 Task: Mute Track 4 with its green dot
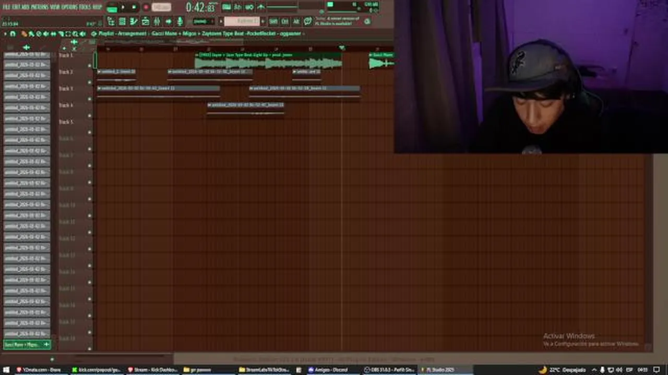90,116
